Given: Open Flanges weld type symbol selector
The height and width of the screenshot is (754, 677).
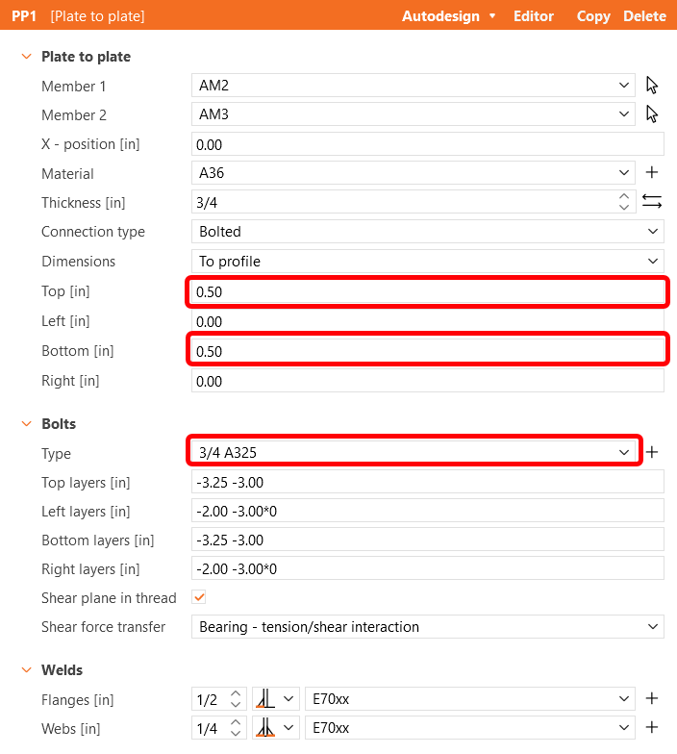Looking at the screenshot, I should coord(275,699).
